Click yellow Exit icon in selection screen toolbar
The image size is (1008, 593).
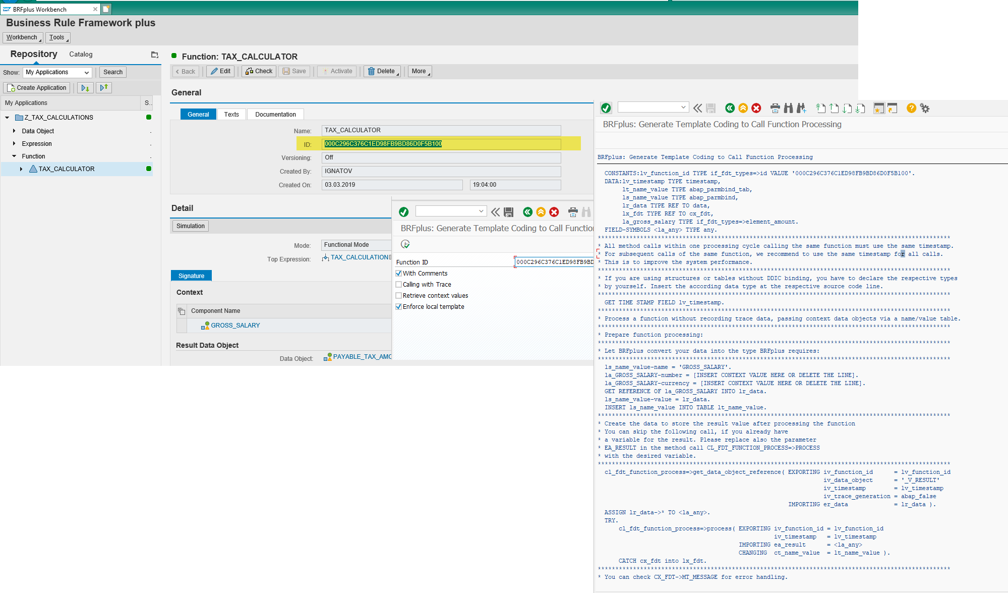click(541, 212)
